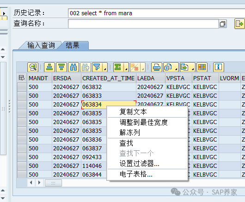Click upper down-arrow in left panel

3,57
